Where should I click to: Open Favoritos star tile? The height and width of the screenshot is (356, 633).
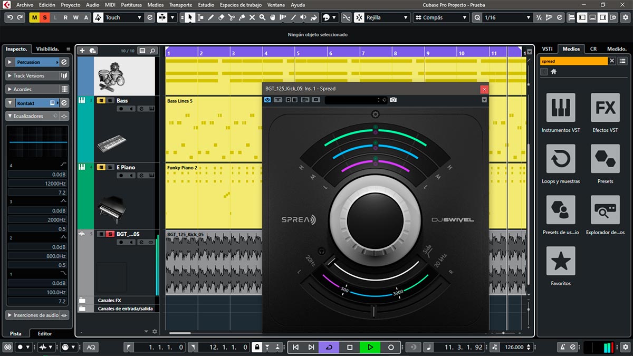561,261
